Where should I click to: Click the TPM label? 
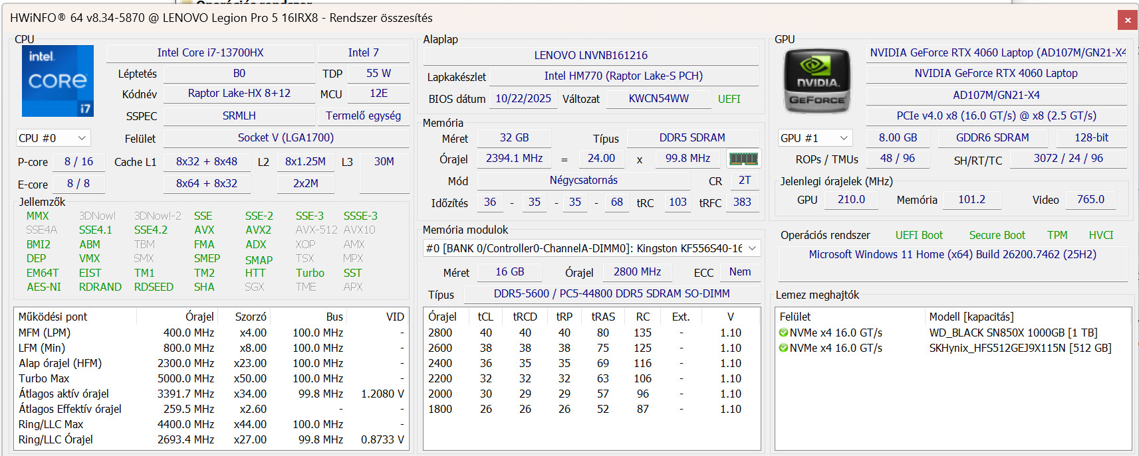click(x=1057, y=235)
